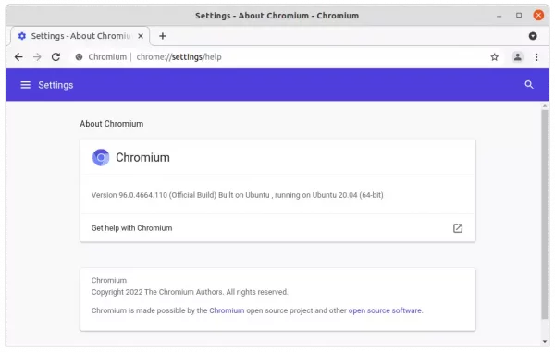Click the vertical scrollbar thumb

pos(545,214)
